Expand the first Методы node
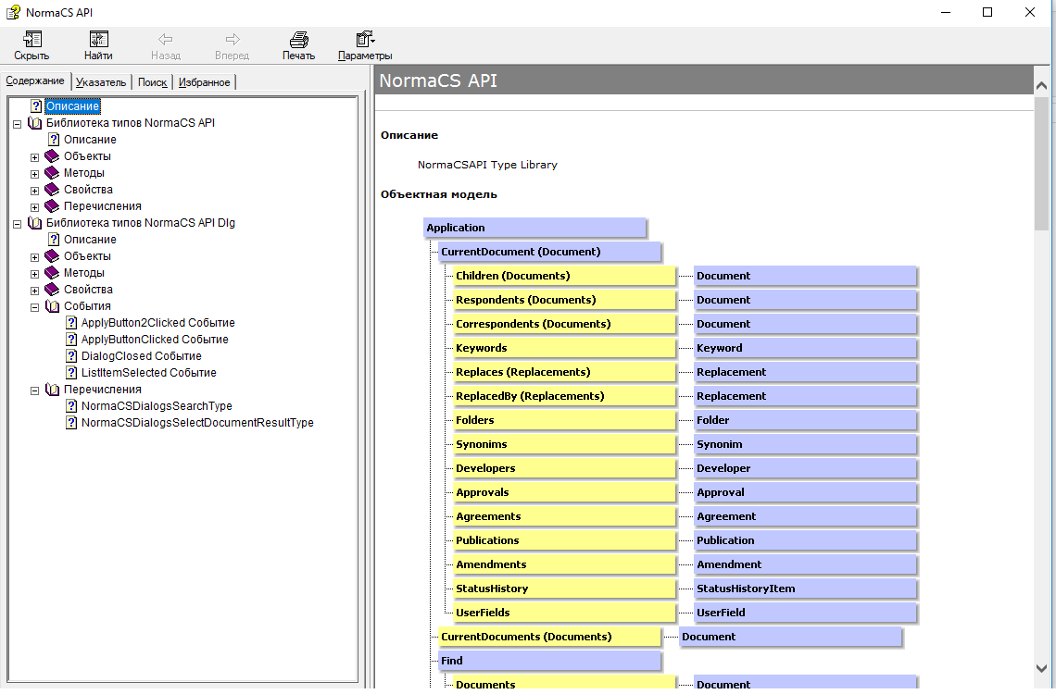Screen dimensions: 1056x694 click(x=35, y=174)
